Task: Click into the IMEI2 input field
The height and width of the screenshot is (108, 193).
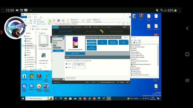Action: tap(79, 67)
